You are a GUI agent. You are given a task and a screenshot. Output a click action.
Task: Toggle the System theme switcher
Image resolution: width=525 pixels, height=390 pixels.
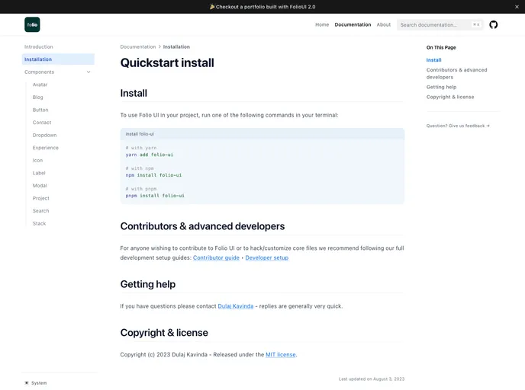click(x=35, y=382)
